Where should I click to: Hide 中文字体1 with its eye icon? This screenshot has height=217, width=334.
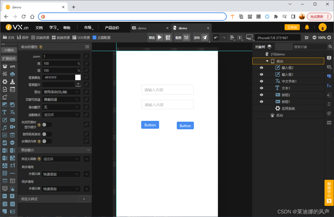point(261,81)
